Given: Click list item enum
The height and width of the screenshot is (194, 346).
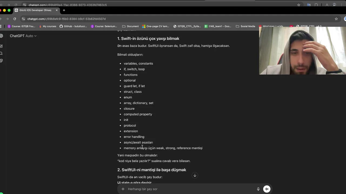Looking at the screenshot, I should (128, 98).
